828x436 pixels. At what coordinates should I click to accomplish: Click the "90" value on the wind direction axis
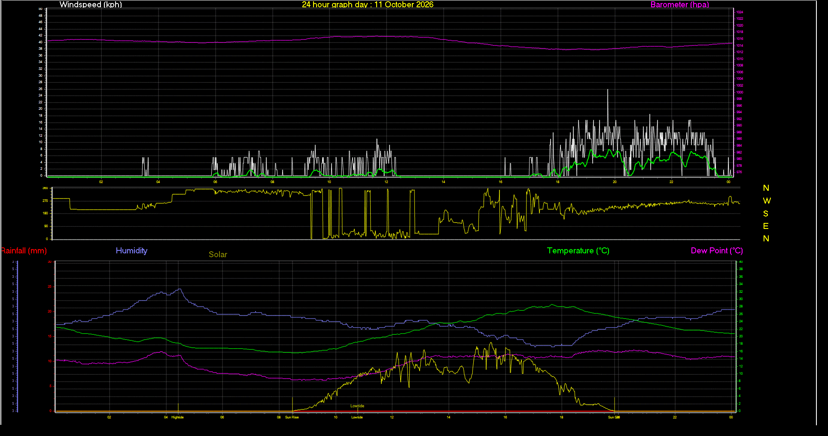[x=46, y=226]
